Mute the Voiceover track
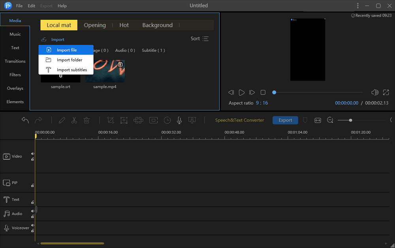Screen dimensions: 395x248 (x=33, y=225)
